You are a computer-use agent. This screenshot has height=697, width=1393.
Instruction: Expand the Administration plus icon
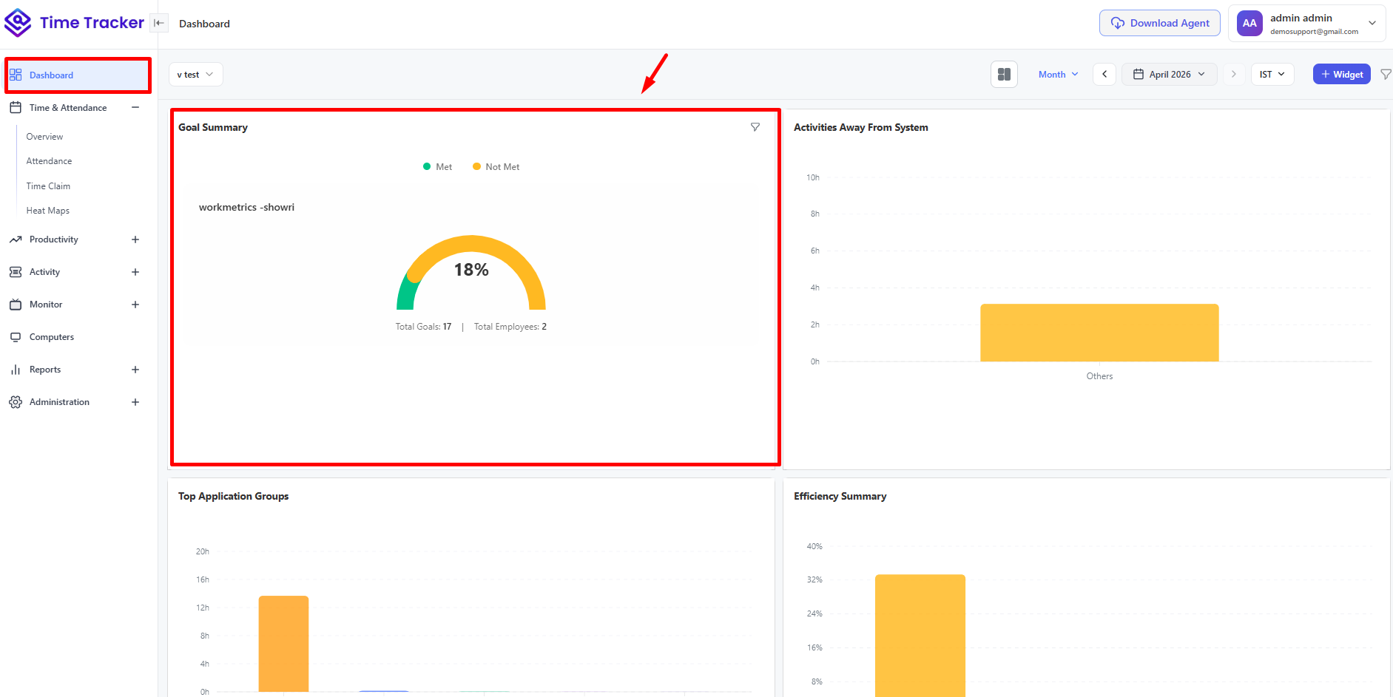pyautogui.click(x=135, y=402)
